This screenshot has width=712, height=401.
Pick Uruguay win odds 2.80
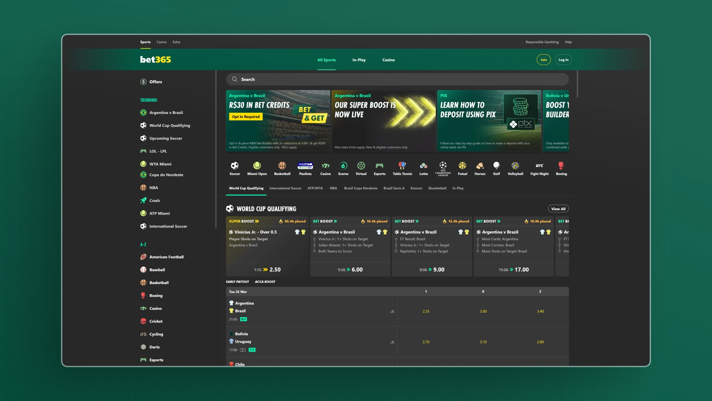click(540, 342)
